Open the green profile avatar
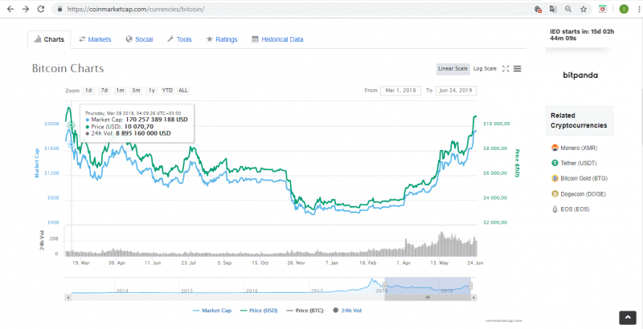The height and width of the screenshot is (329, 643). pyautogui.click(x=624, y=9)
